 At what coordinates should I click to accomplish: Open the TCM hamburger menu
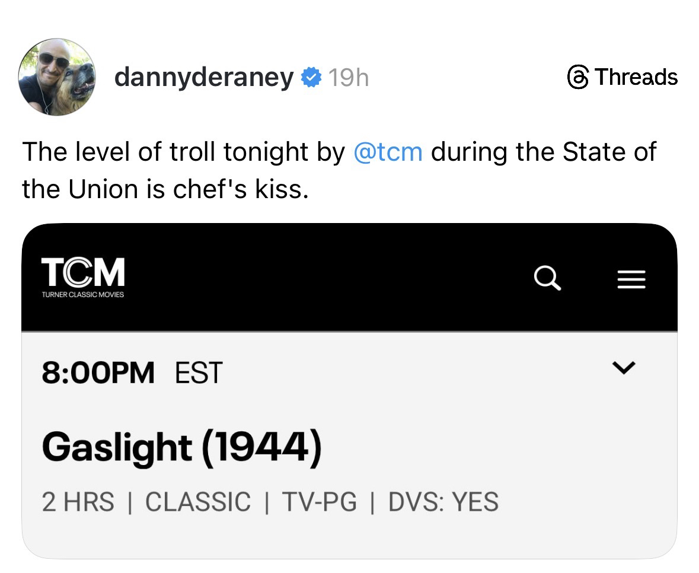coord(631,278)
